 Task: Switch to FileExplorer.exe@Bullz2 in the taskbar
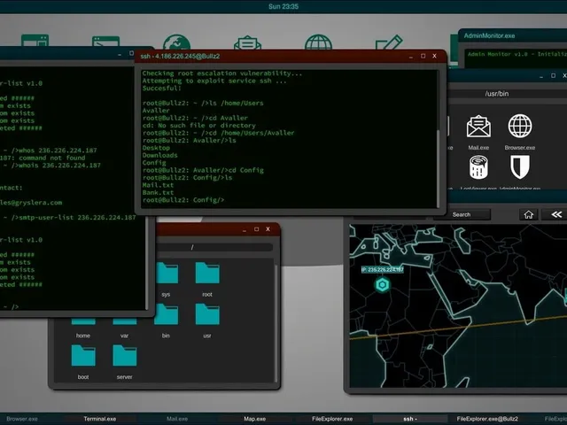[x=487, y=419]
